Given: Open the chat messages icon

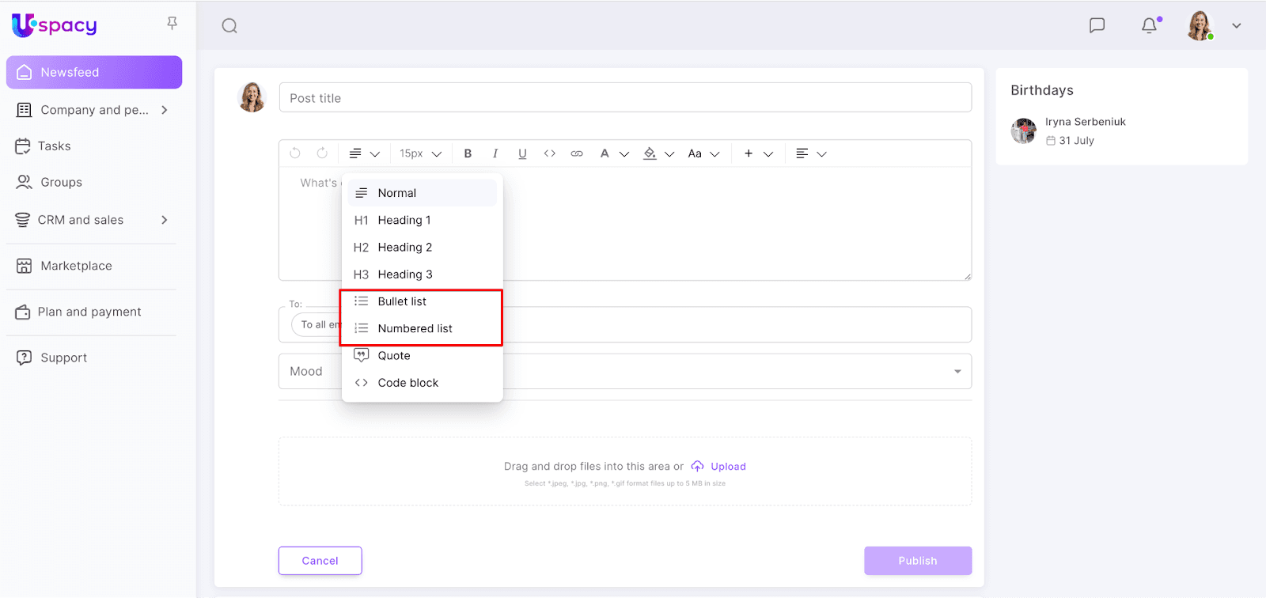Looking at the screenshot, I should pyautogui.click(x=1097, y=25).
